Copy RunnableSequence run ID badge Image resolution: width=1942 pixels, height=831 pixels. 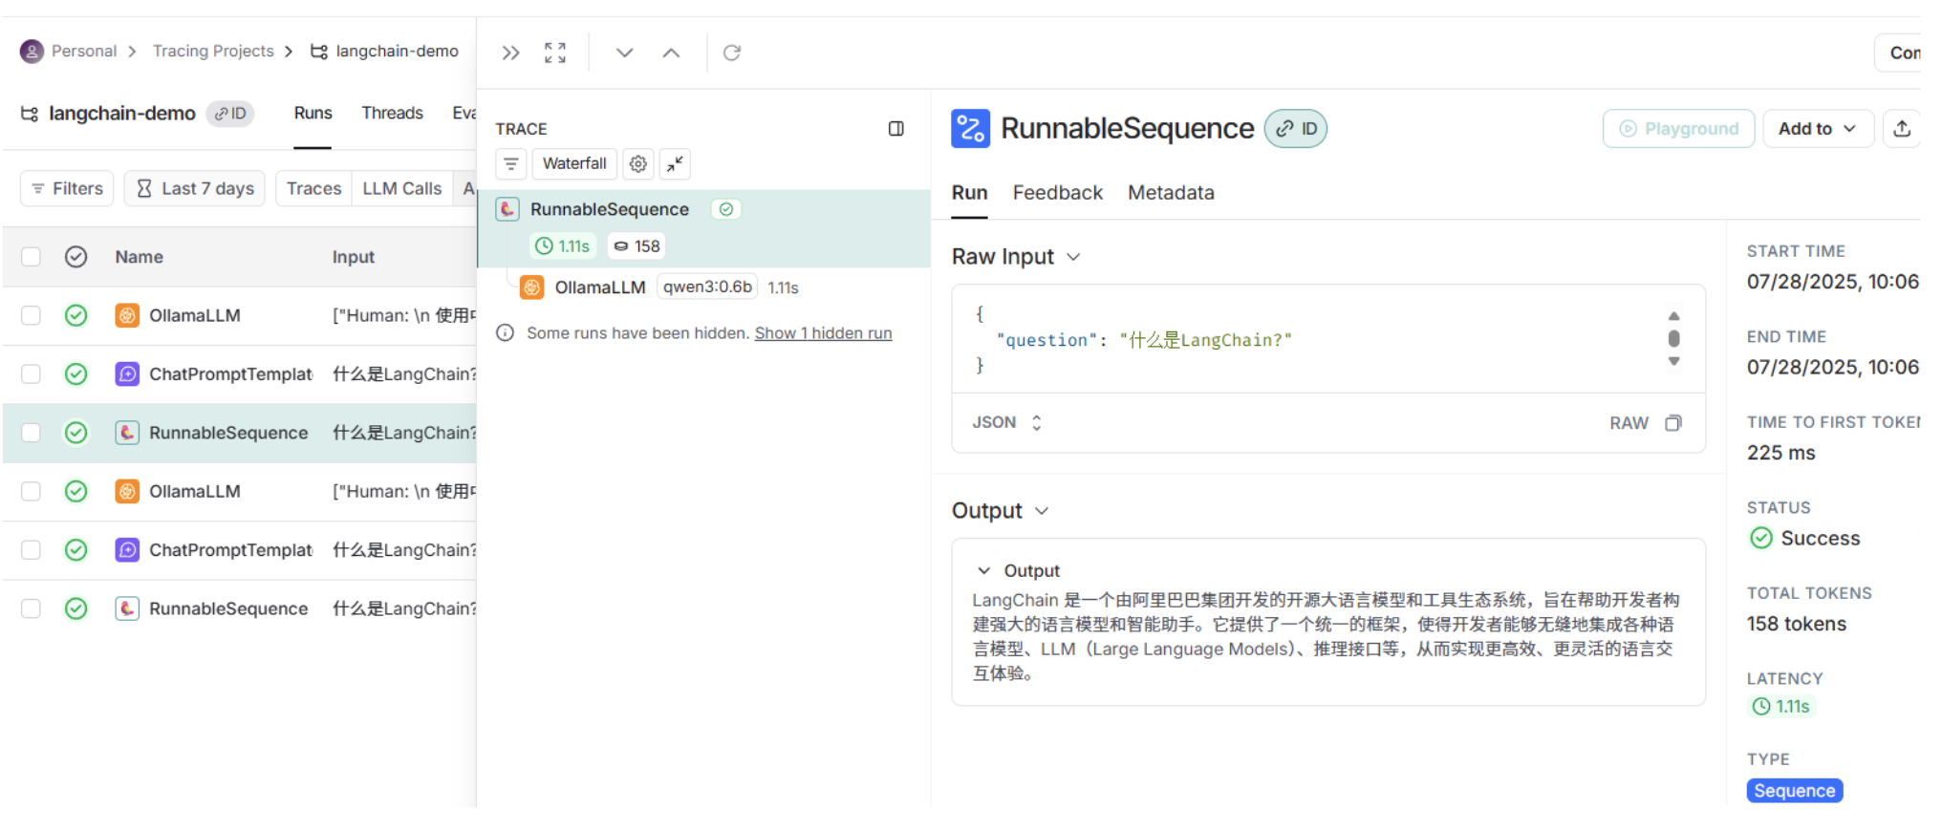[1296, 129]
